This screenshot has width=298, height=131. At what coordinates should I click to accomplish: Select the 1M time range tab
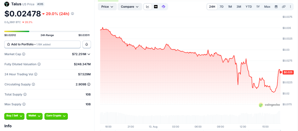230,7
